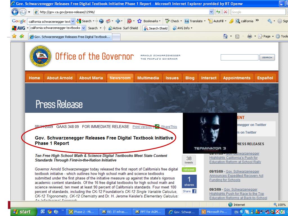The image size is (288, 216).
Task: Click the browser Forward arrow button
Action: click(x=23, y=12)
